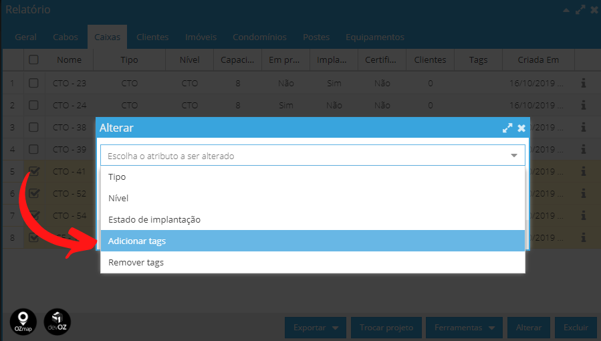Sort by the Nível column header

pos(190,60)
